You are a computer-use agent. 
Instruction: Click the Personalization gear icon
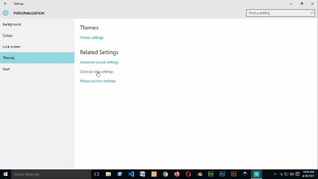pyautogui.click(x=5, y=13)
